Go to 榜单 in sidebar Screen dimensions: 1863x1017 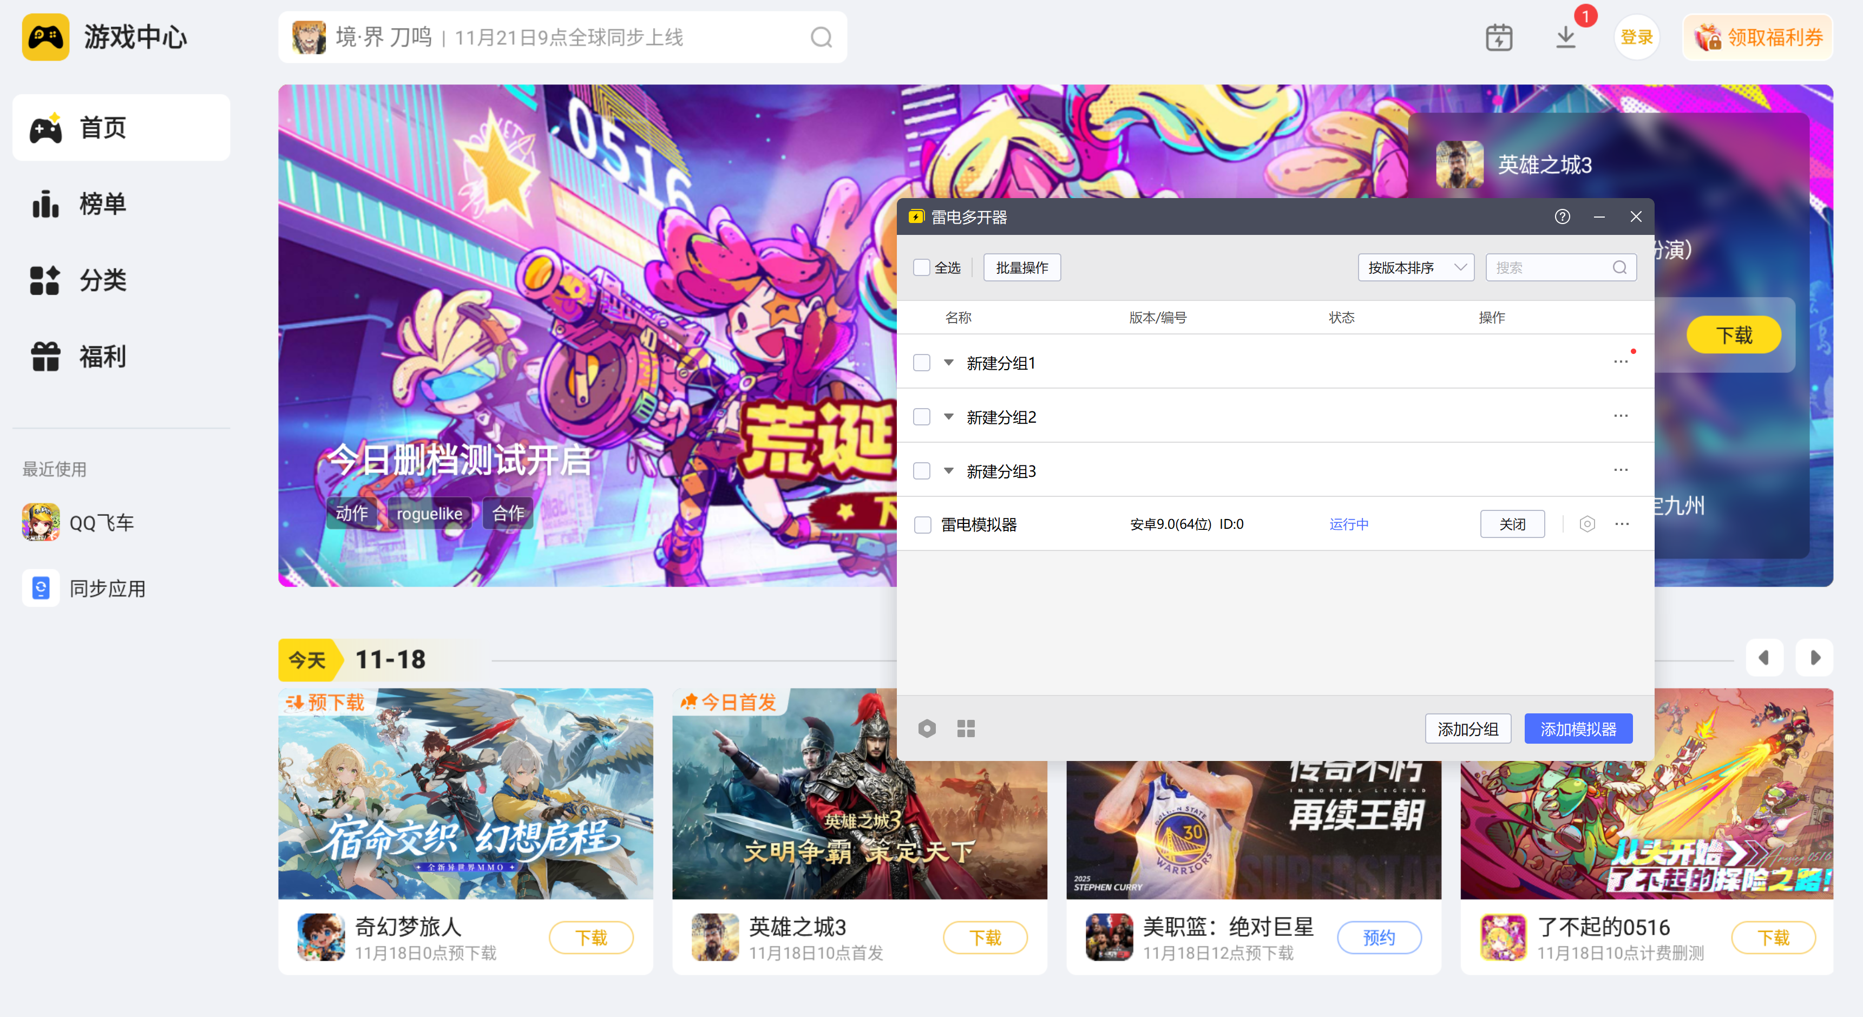click(x=101, y=204)
